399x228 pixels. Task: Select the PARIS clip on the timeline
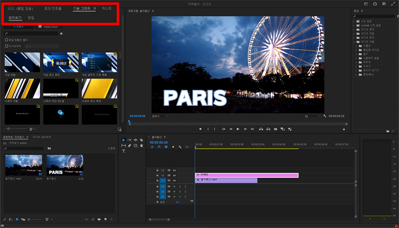246,175
